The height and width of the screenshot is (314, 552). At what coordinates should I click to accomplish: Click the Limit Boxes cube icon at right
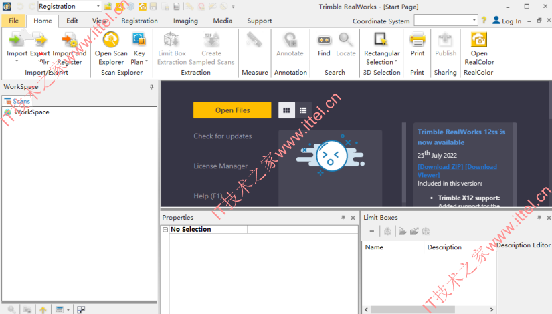click(426, 231)
